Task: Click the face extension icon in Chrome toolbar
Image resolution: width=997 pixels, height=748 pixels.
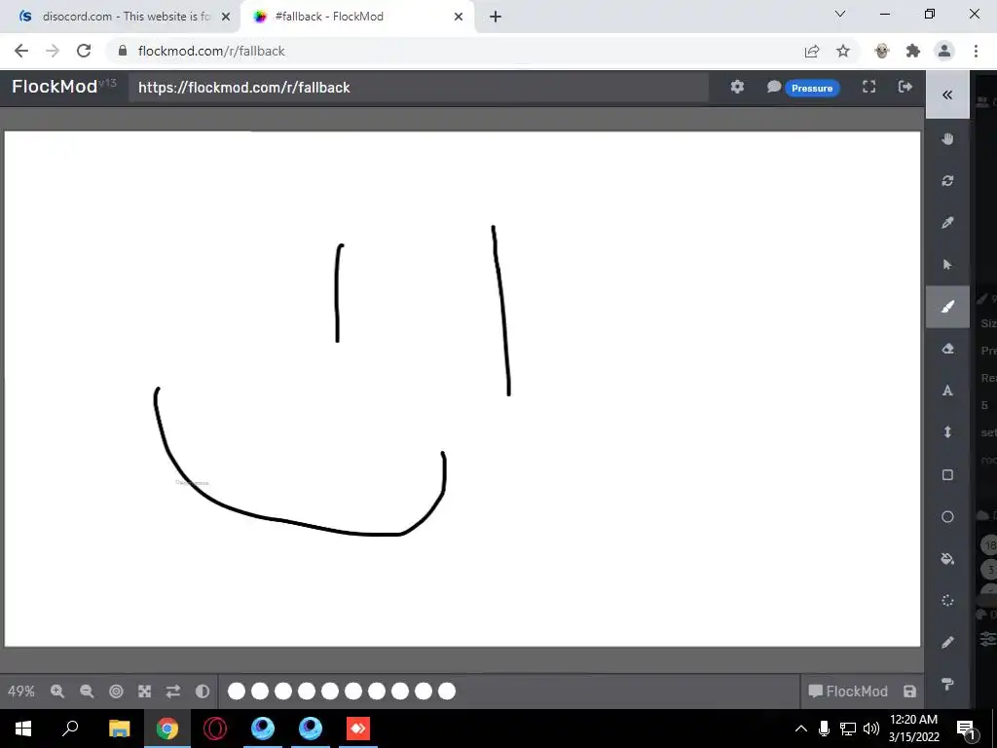Action: tap(882, 51)
